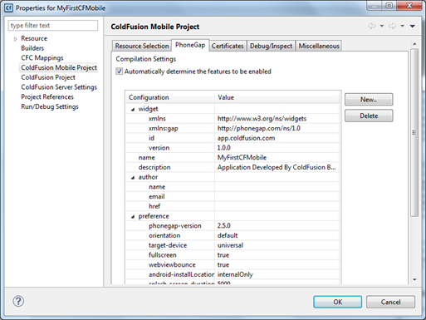The height and width of the screenshot is (320, 426).
Task: Select the xmlns:gap configuration row
Action: [x=164, y=128]
